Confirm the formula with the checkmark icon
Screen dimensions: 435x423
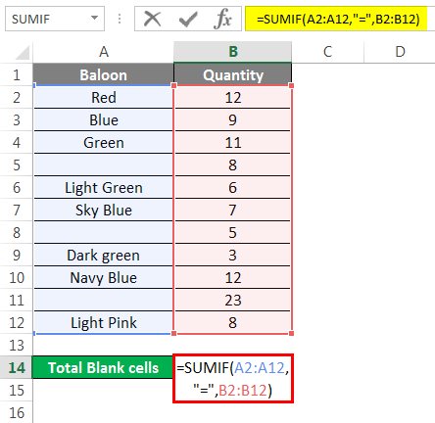pyautogui.click(x=188, y=19)
